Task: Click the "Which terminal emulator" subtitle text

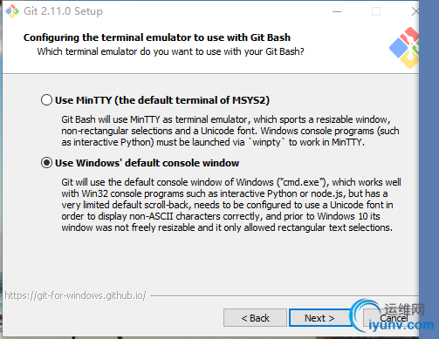Action: pyautogui.click(x=170, y=51)
